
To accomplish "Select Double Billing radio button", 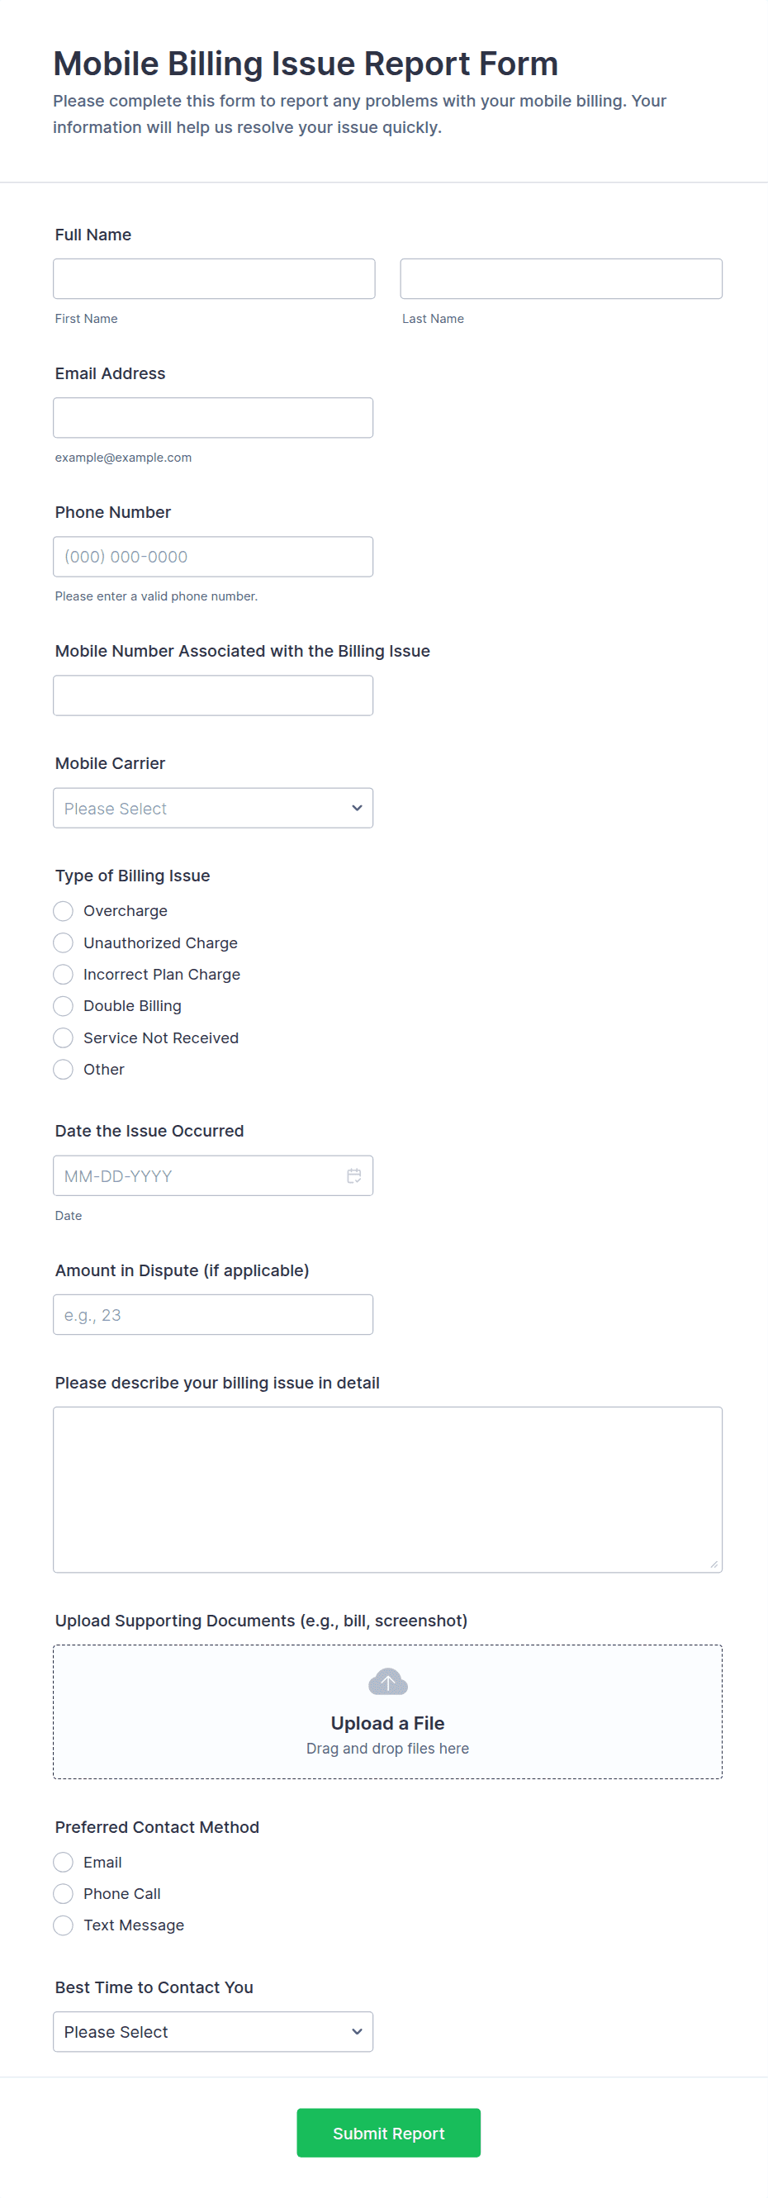I will 63,1006.
